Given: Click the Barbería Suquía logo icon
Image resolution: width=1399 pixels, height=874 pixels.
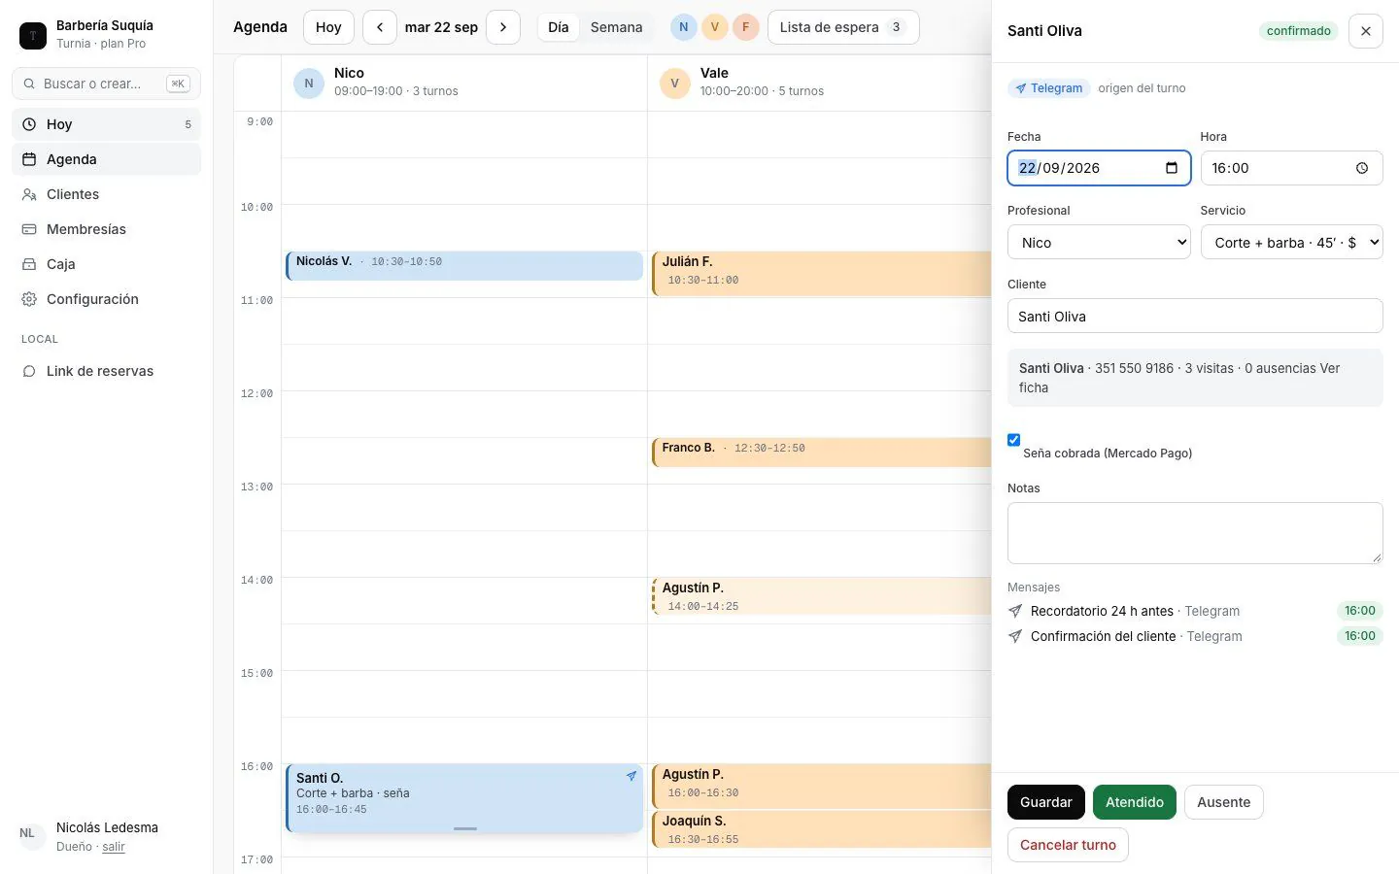Looking at the screenshot, I should [33, 35].
